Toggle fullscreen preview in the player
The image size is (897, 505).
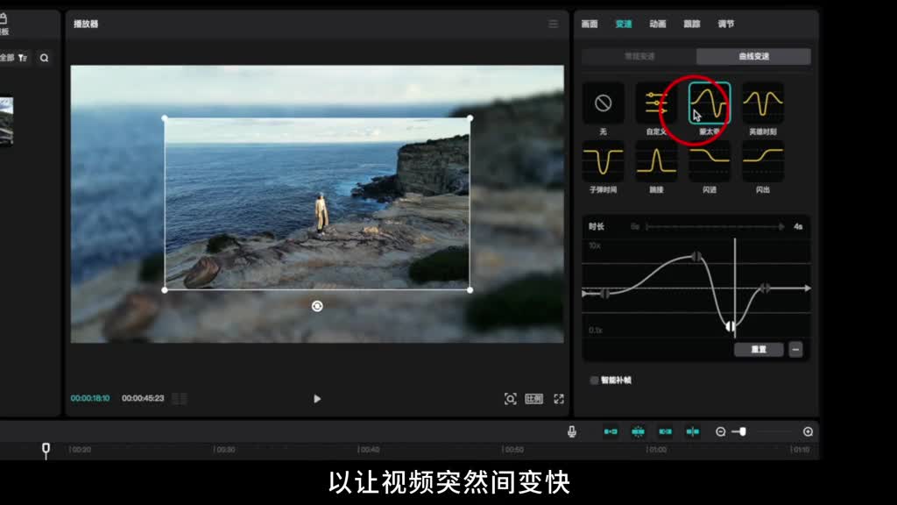click(559, 399)
